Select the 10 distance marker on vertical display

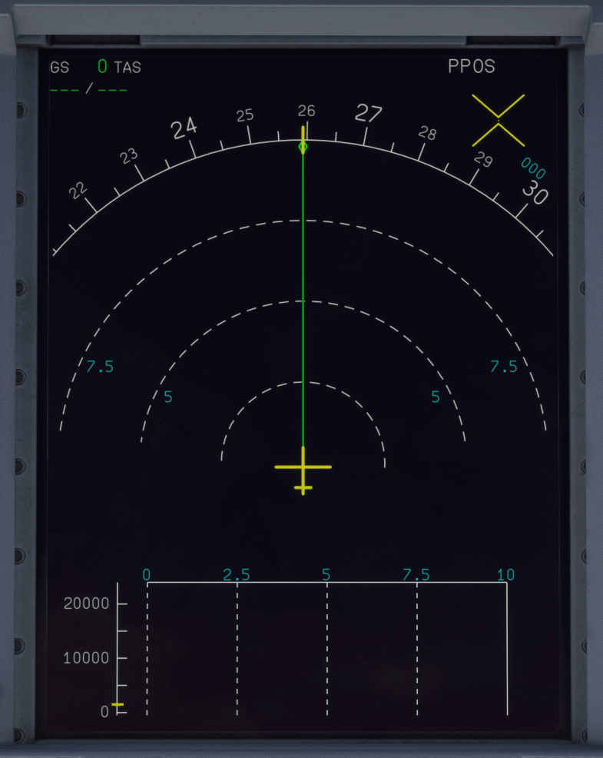(x=505, y=574)
